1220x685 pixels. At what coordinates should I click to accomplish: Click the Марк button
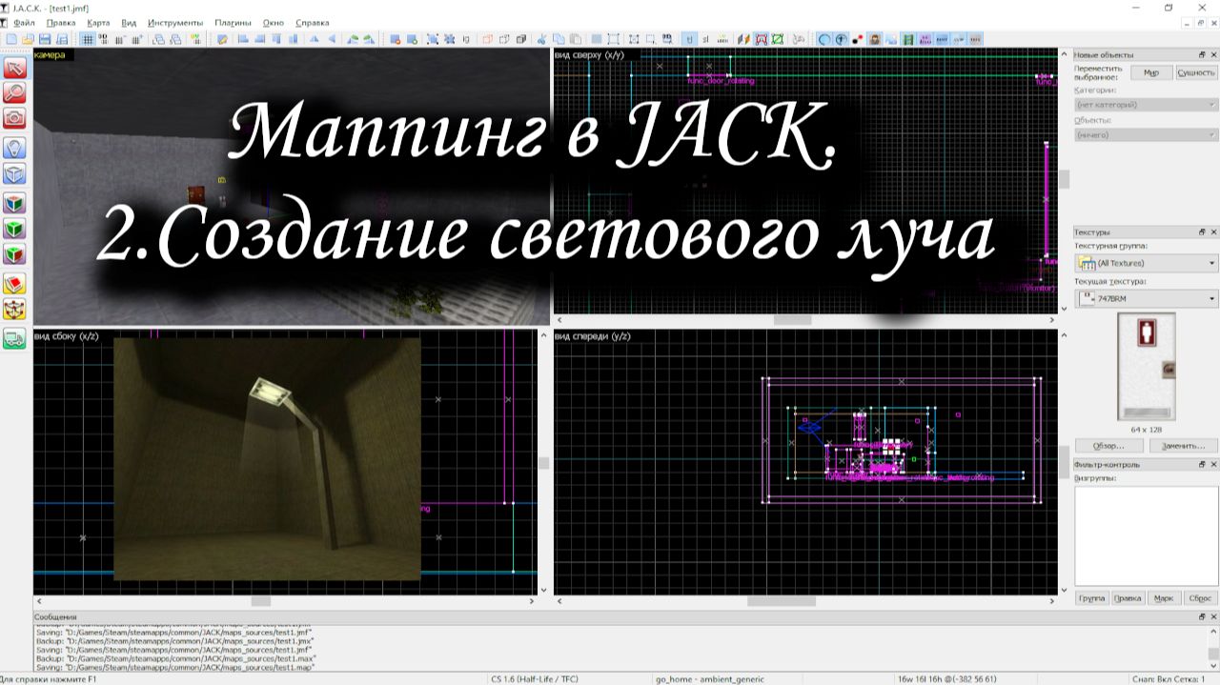pyautogui.click(x=1164, y=598)
